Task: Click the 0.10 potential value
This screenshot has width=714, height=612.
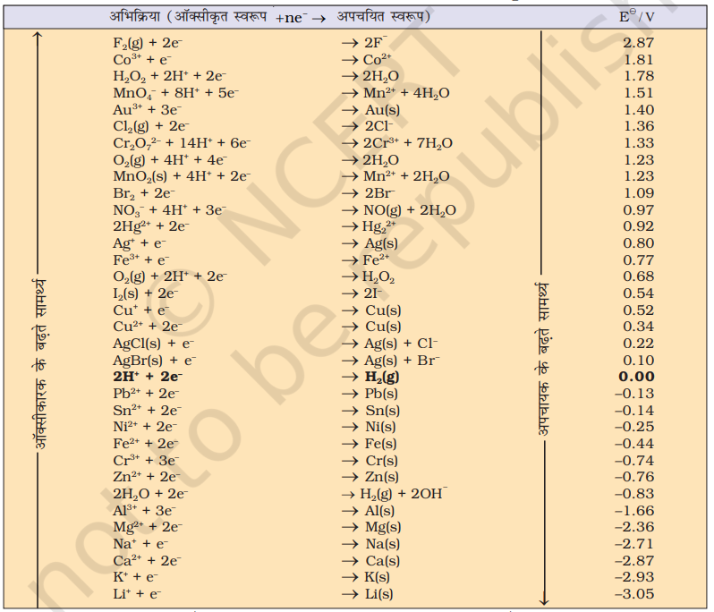Action: click(639, 361)
